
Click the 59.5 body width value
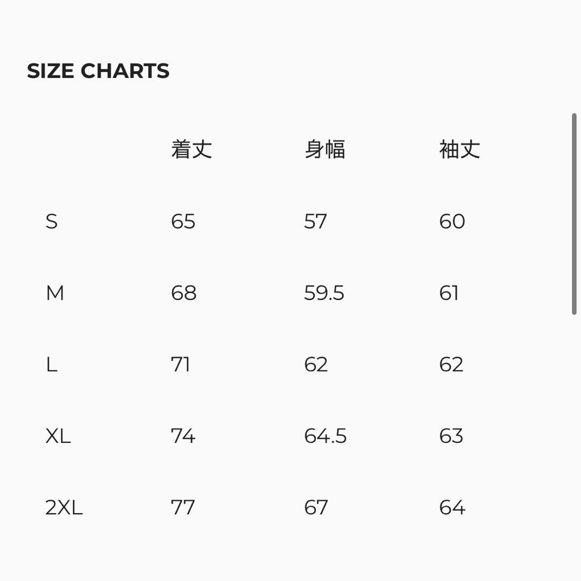pyautogui.click(x=324, y=293)
